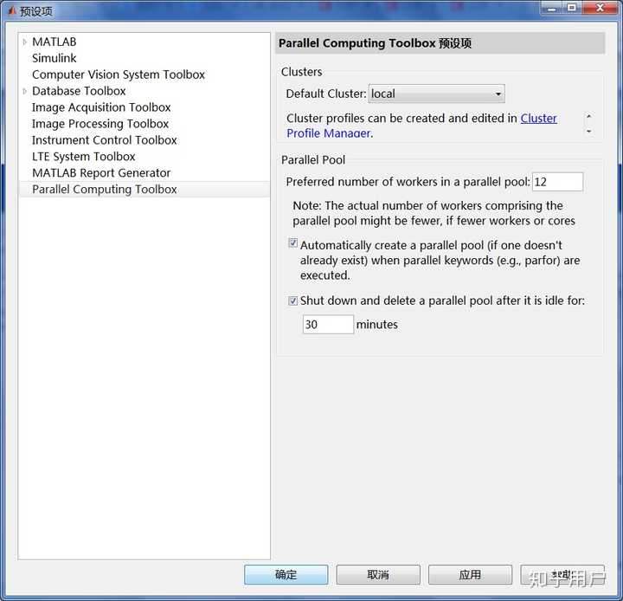623x601 pixels.
Task: Open the Default Cluster dropdown
Action: click(437, 94)
